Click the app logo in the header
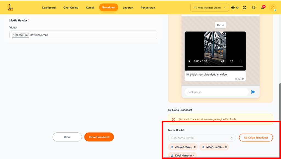Screen dimensions: 281x159 10,8
